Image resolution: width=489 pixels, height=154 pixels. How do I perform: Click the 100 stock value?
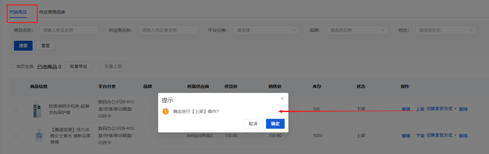(316, 109)
